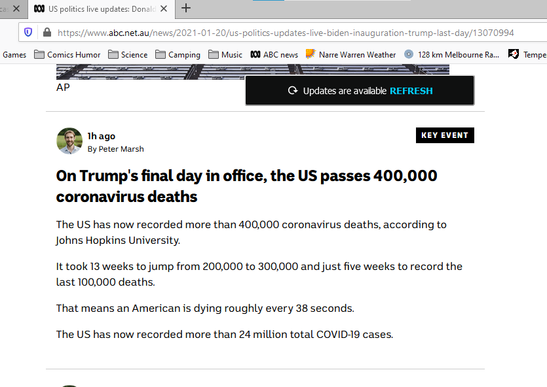
Task: Open the Camping bookmark folder
Action: (178, 55)
